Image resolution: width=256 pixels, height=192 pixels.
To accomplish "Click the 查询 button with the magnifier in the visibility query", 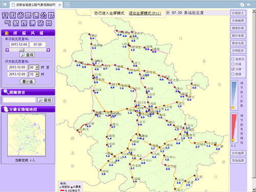I will coord(27,55).
